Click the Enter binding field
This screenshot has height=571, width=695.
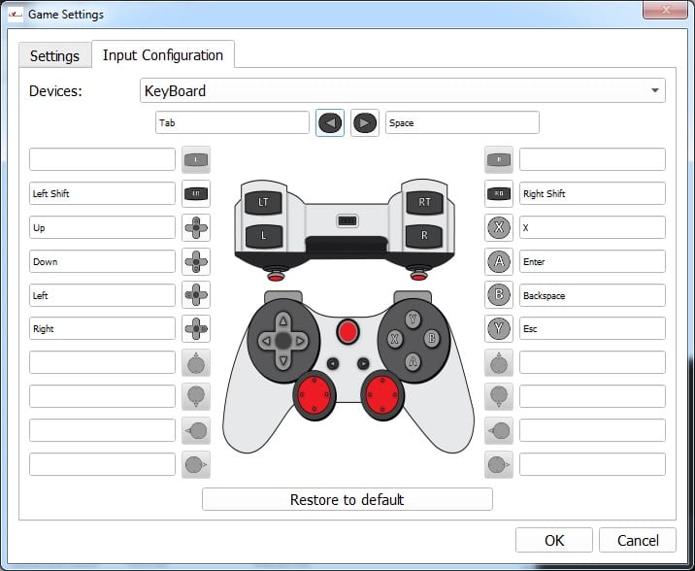pos(592,261)
